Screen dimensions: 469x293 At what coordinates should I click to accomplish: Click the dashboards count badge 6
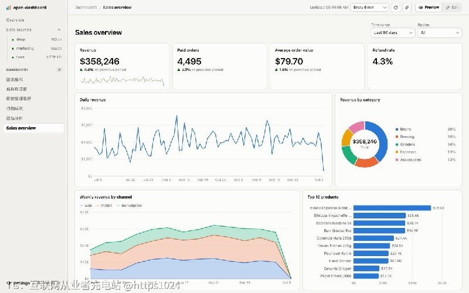59,70
